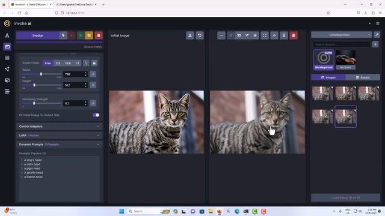Open the Uncategorized board dropdown
The image size is (385, 216).
pyautogui.click(x=342, y=35)
